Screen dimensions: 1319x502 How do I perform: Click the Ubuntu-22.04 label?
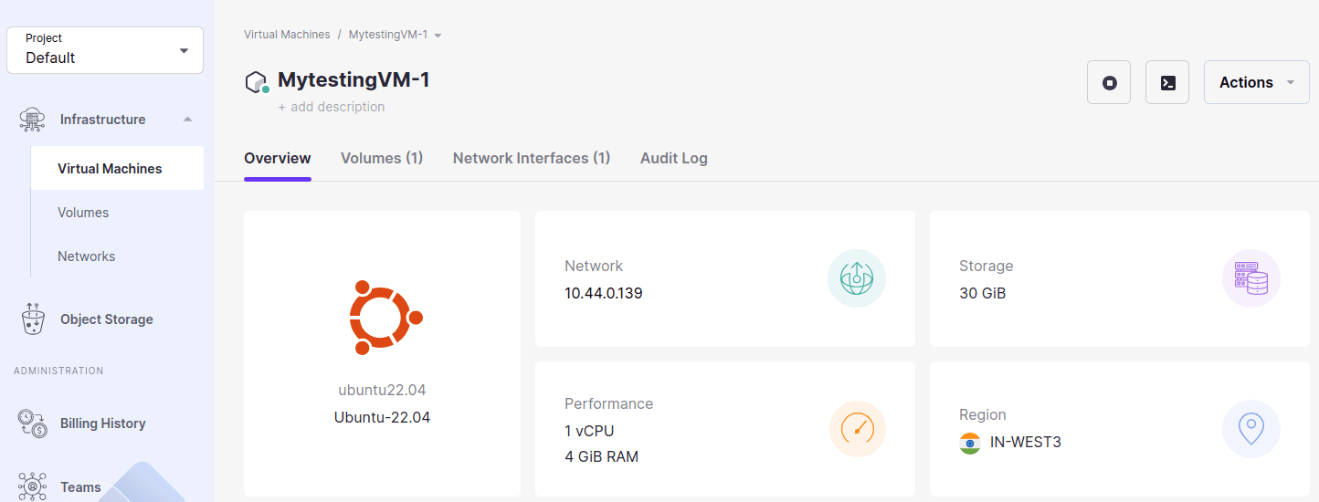tap(382, 417)
